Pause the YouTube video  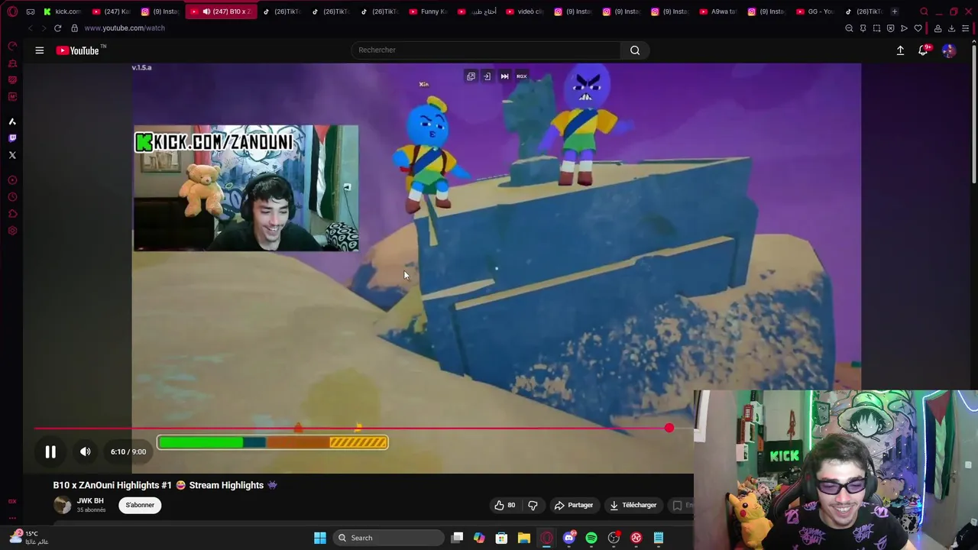50,451
